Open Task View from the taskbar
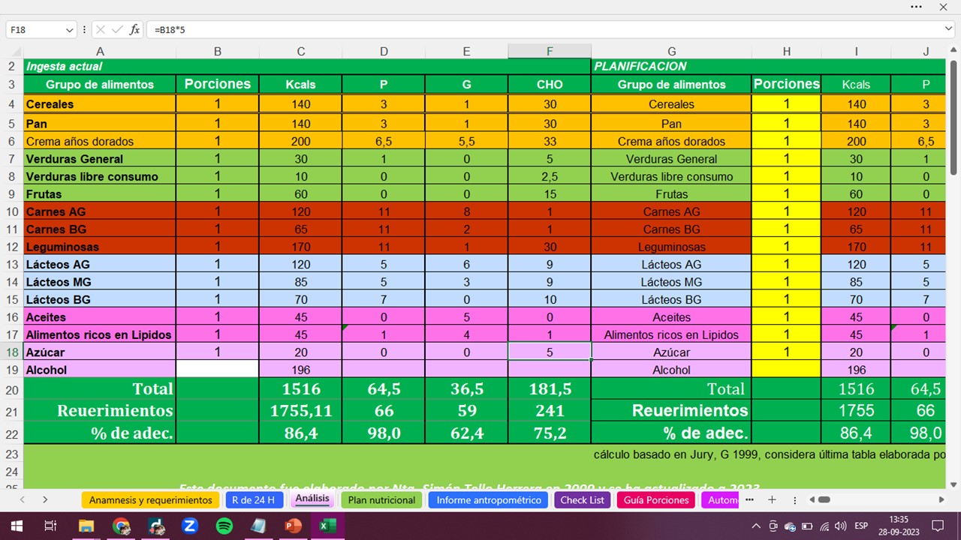Viewport: 961px width, 540px height. (50, 526)
